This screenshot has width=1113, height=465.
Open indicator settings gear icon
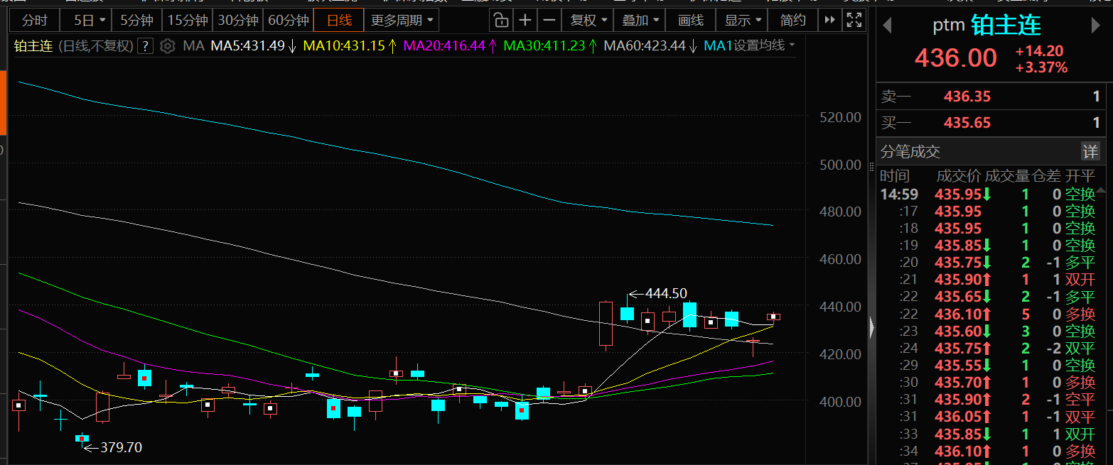pyautogui.click(x=167, y=46)
